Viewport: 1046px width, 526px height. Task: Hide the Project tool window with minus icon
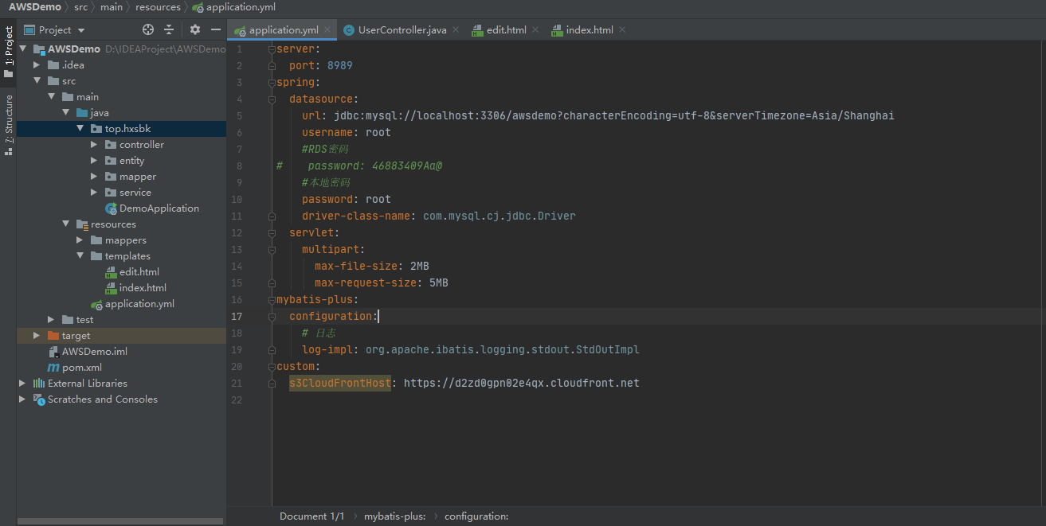(215, 29)
